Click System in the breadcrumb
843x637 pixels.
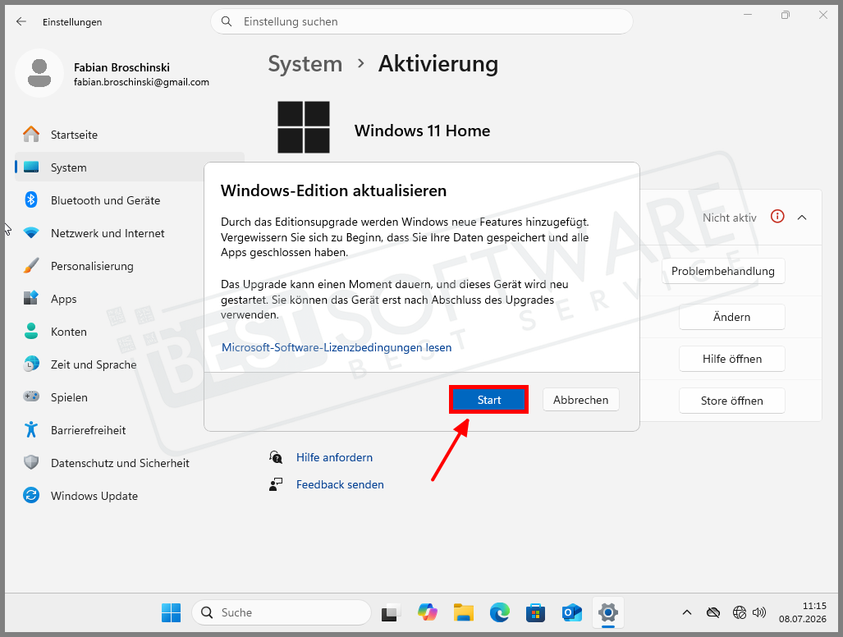(x=305, y=64)
